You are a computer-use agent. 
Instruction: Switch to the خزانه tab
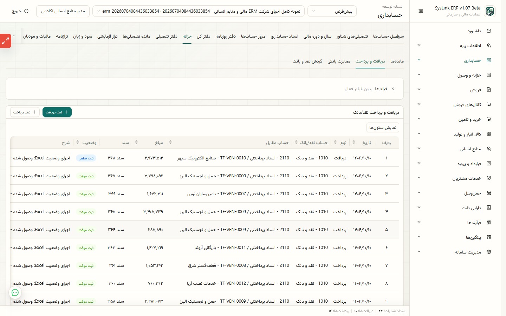click(187, 36)
